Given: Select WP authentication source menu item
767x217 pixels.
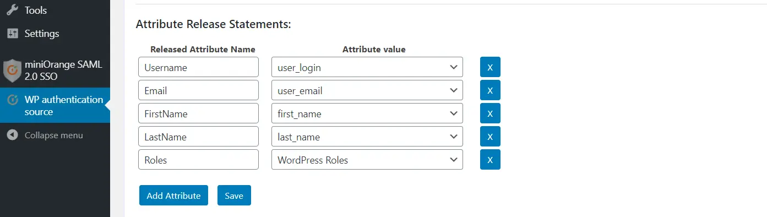Looking at the screenshot, I should point(55,105).
